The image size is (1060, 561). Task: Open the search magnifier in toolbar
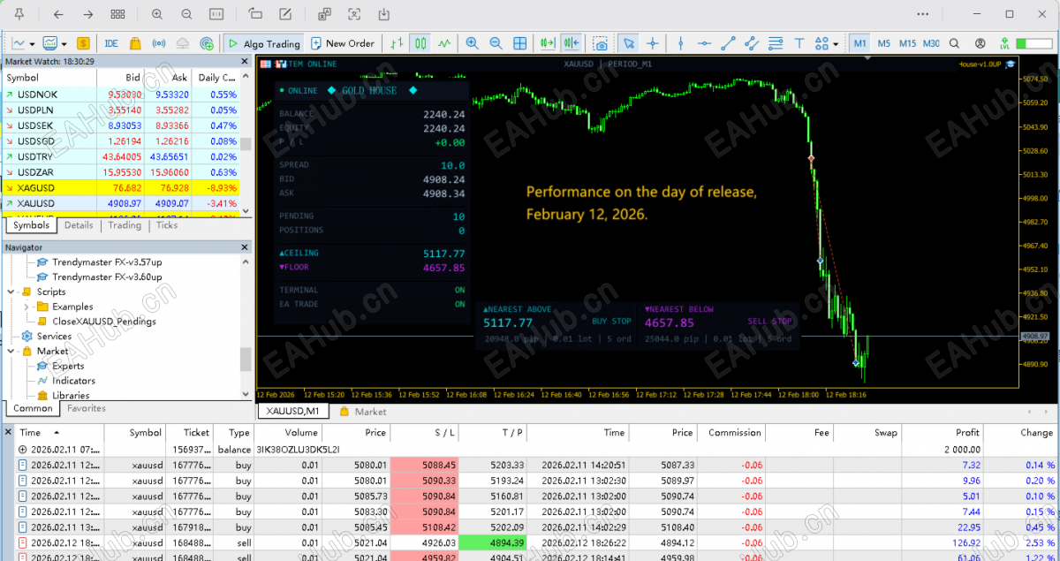[955, 43]
